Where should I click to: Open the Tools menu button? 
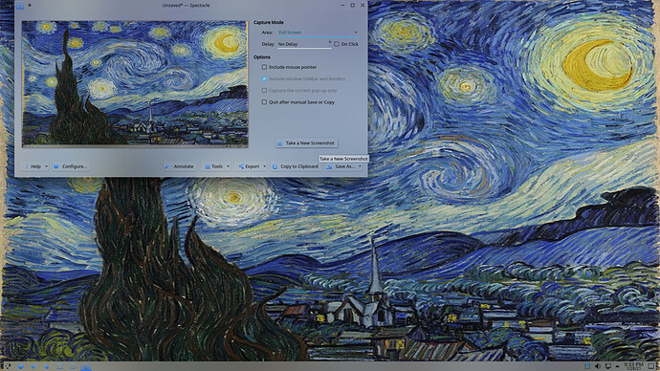pyautogui.click(x=217, y=166)
